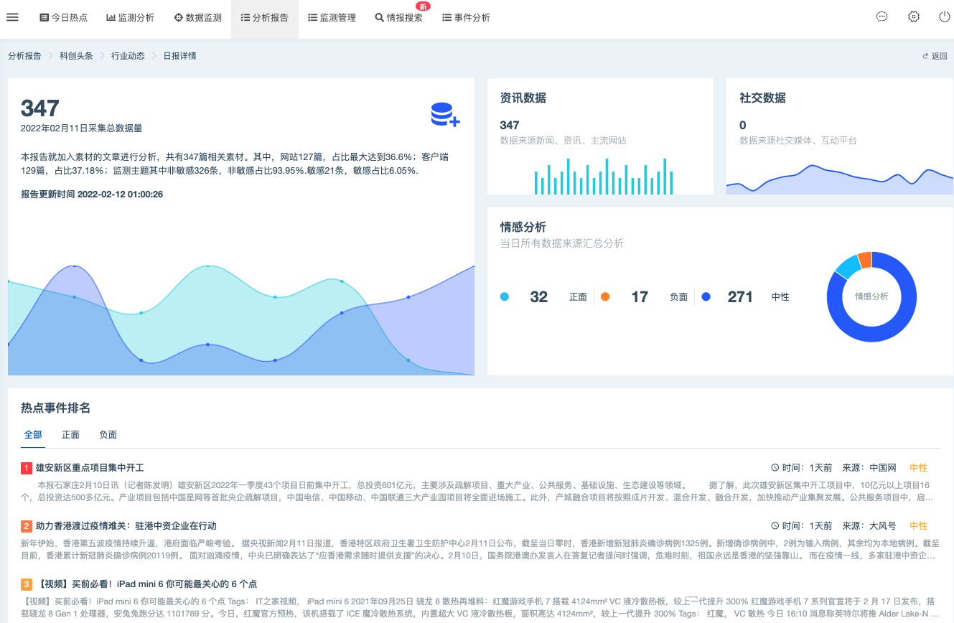This screenshot has height=623, width=954.
Task: Click the power logout icon
Action: click(x=945, y=17)
